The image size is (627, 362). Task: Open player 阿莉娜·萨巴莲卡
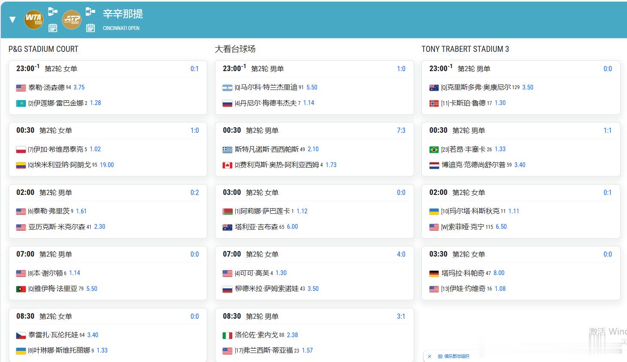265,211
